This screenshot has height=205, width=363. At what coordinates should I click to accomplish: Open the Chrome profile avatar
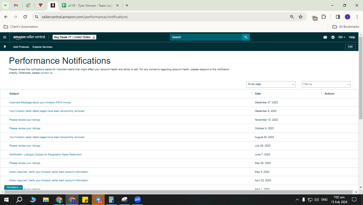347,17
